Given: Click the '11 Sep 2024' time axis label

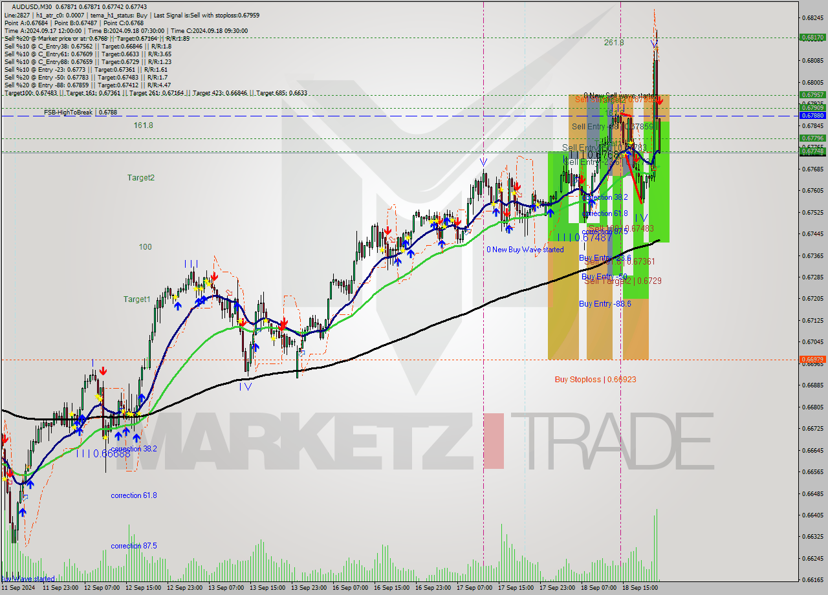Looking at the screenshot, I should [x=19, y=588].
